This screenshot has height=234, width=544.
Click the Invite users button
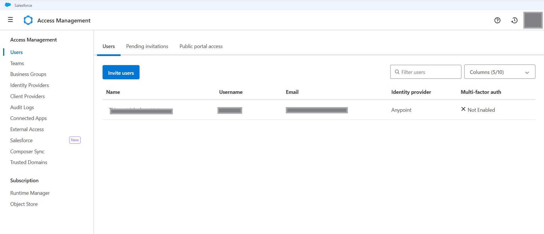click(121, 72)
